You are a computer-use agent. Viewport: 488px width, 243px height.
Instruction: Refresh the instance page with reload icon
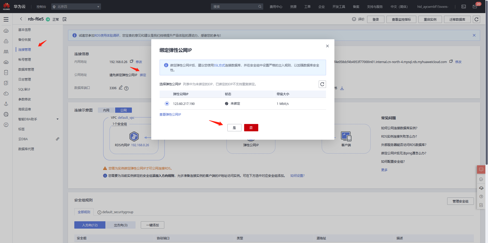pos(476,19)
